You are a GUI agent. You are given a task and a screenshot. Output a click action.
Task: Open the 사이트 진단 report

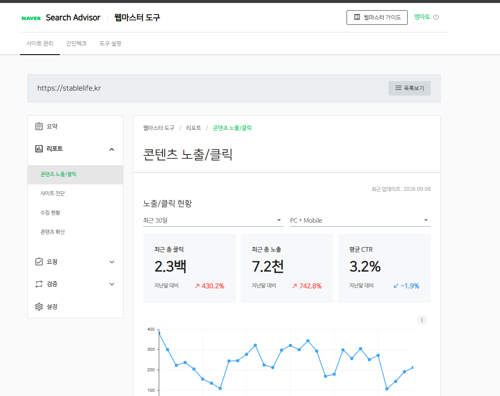[x=53, y=194]
